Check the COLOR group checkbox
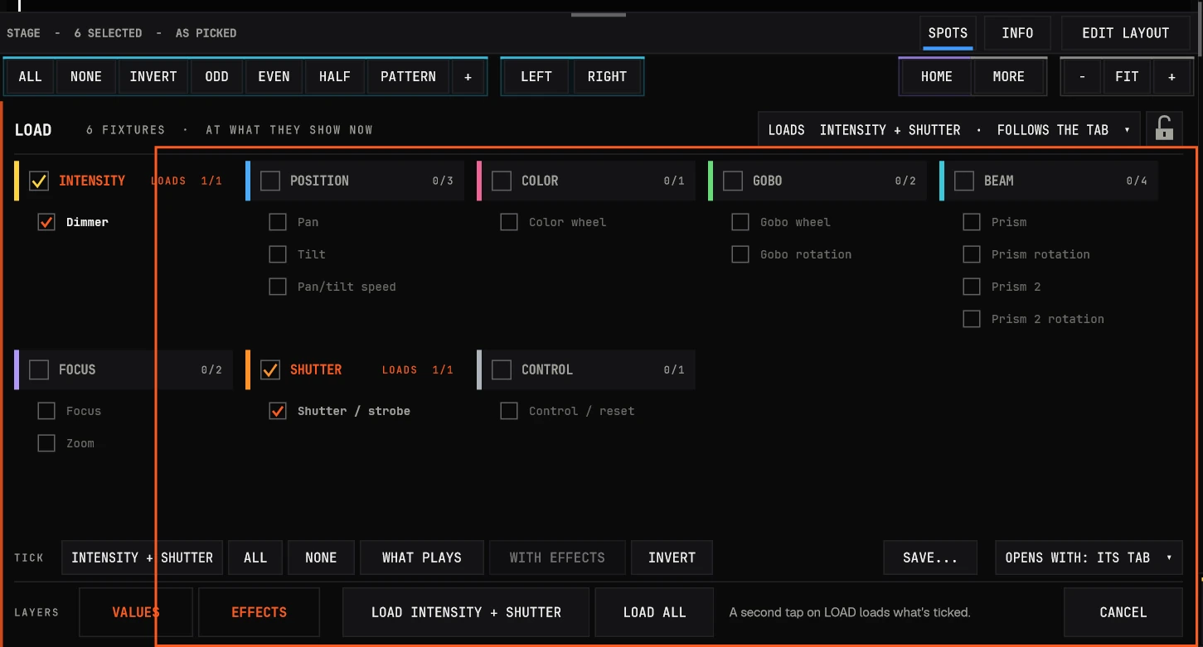 click(x=502, y=181)
